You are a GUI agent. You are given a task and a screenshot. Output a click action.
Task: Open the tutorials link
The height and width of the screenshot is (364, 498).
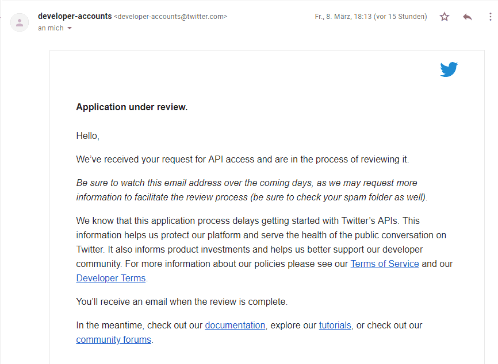335,326
